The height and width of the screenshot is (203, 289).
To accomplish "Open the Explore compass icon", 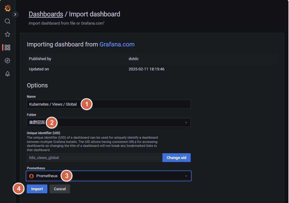I will pos(7,61).
